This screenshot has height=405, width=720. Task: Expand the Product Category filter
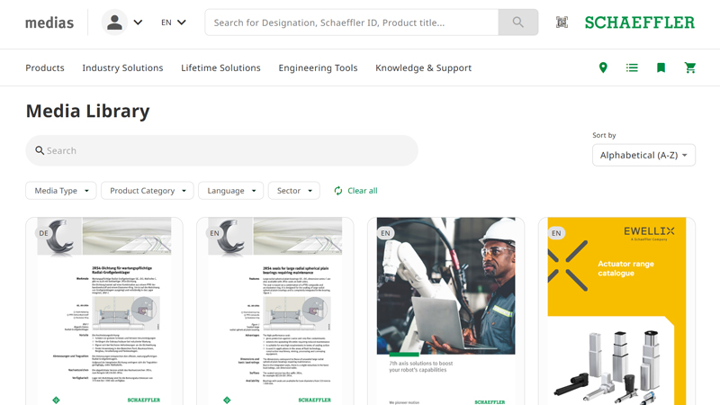point(147,191)
